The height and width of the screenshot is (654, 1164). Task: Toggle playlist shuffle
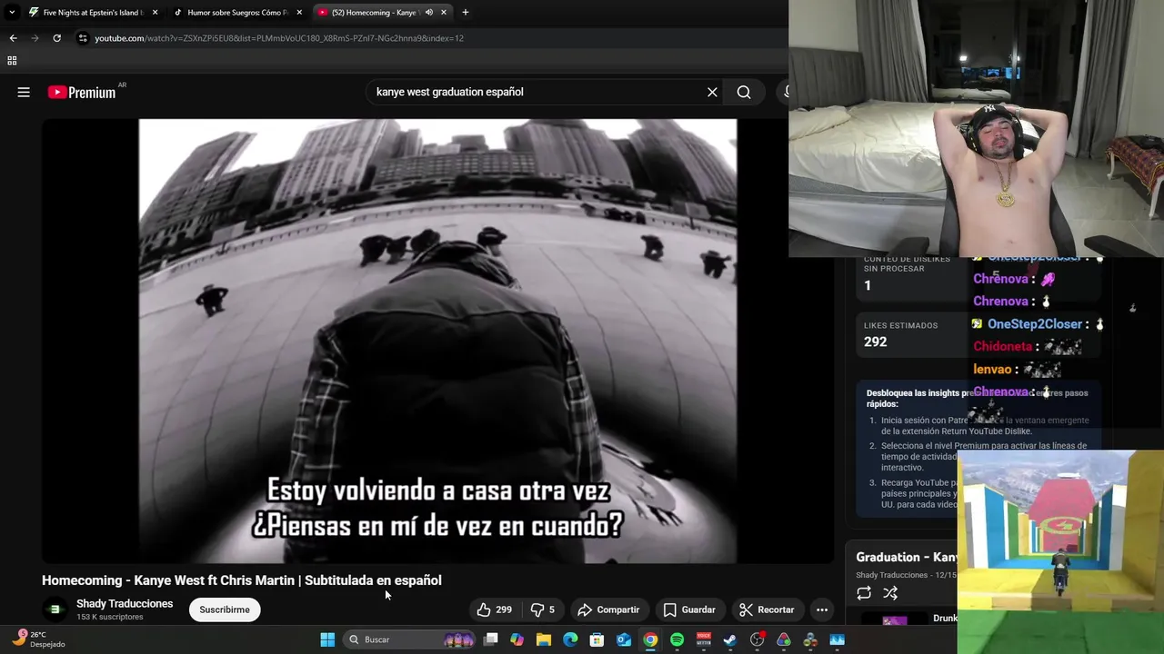point(890,593)
